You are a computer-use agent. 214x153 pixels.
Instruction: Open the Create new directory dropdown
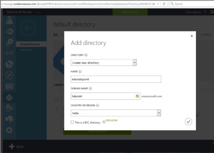click(x=104, y=63)
